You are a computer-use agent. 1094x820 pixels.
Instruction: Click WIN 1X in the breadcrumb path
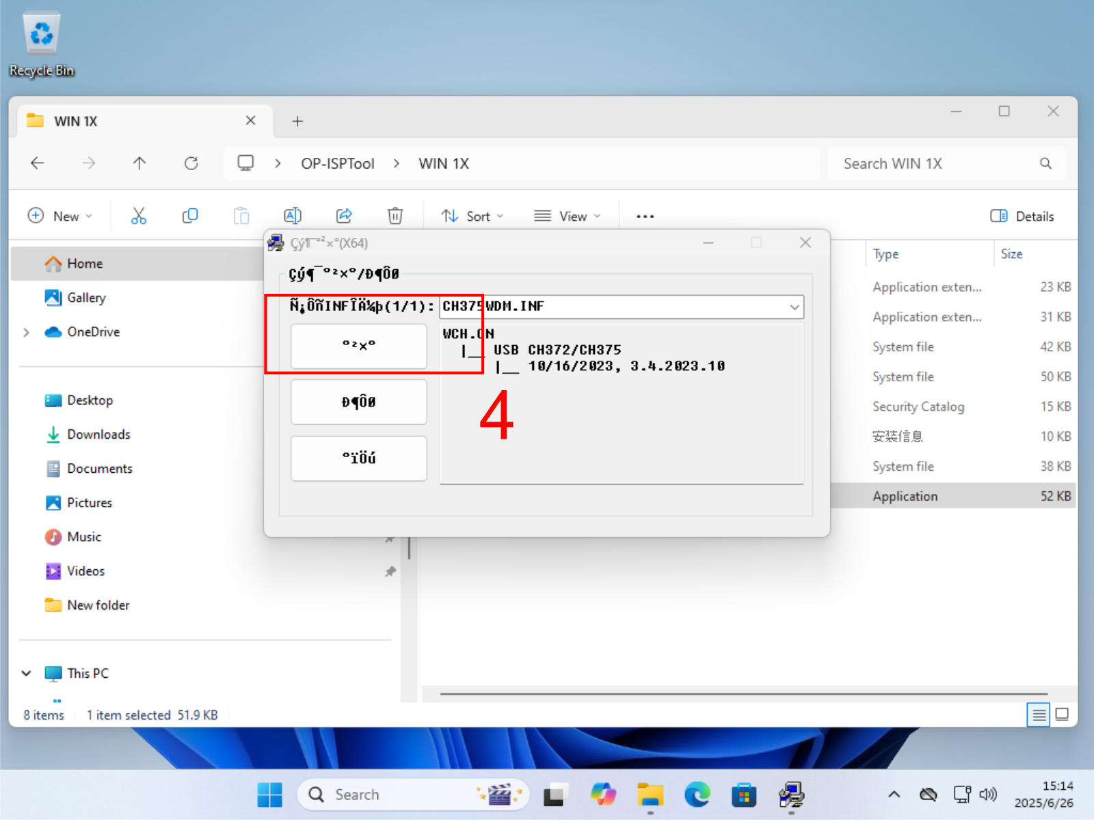click(x=444, y=163)
